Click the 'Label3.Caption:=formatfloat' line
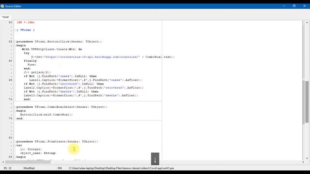This screenshot has height=174, width=310. (x=81, y=96)
